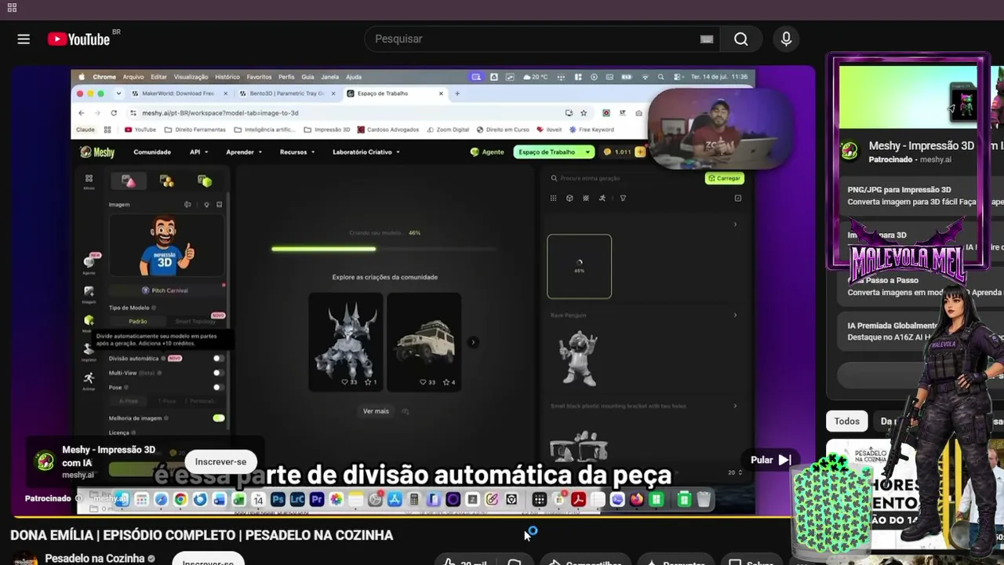
Task: Switch to the Bento3D Chrome tab
Action: point(286,93)
